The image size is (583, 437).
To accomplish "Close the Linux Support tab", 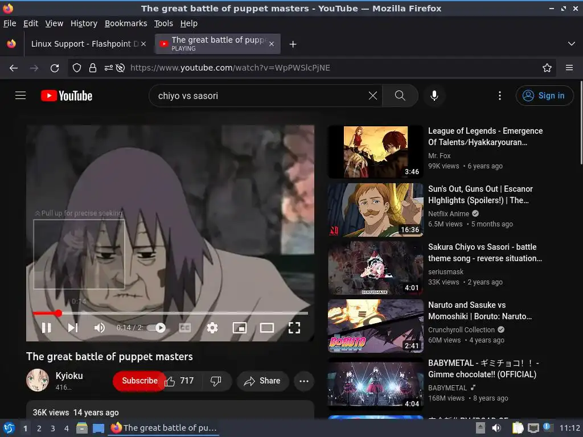I will click(143, 44).
